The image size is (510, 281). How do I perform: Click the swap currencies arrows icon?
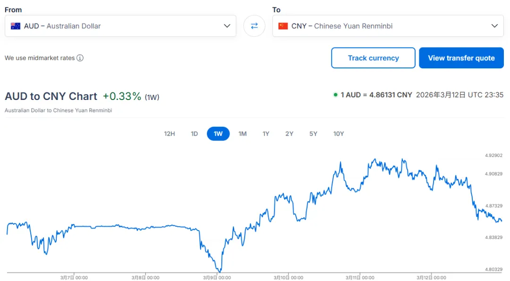[x=254, y=26]
